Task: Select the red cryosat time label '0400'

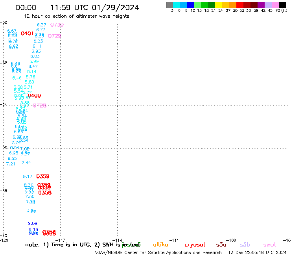Action: pyautogui.click(x=34, y=96)
